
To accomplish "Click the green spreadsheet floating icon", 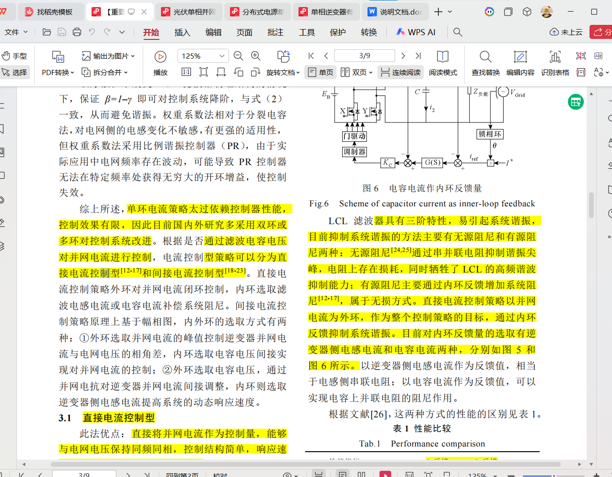I will pyautogui.click(x=575, y=102).
